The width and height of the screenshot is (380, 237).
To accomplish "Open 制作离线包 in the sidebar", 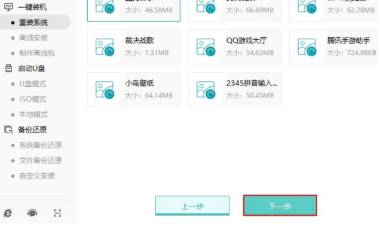I will click(37, 53).
